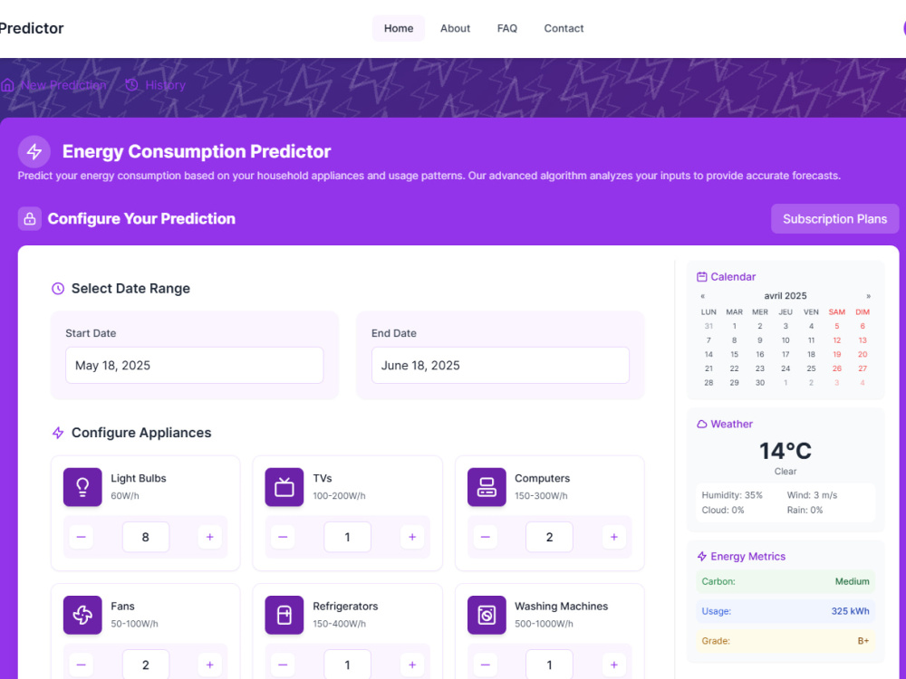Click the Start Date field

[194, 366]
